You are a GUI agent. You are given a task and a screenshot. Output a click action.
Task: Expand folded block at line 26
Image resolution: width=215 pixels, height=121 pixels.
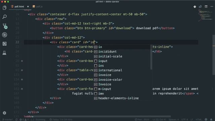[22, 61]
